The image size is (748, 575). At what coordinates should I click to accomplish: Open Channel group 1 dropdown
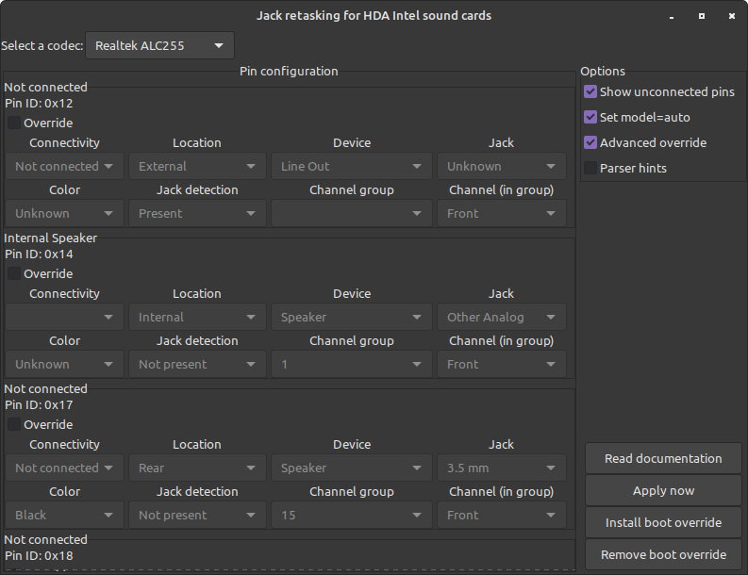click(352, 364)
